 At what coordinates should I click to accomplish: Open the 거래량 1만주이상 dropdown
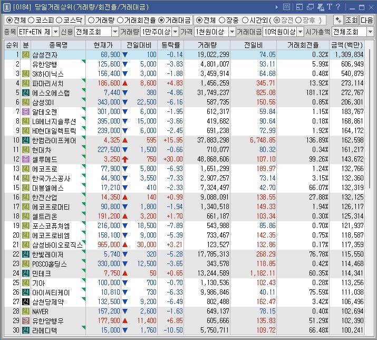(x=176, y=32)
